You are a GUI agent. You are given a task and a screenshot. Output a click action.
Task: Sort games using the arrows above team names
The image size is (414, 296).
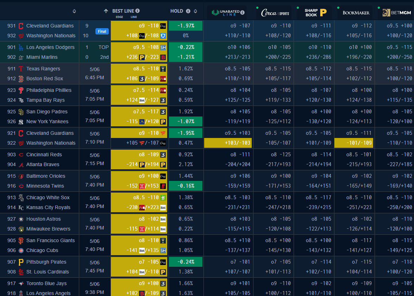click(x=74, y=11)
